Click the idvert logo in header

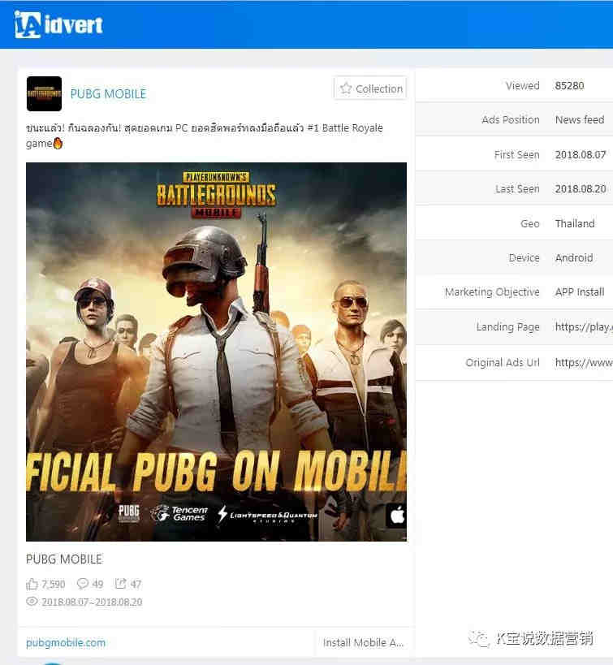click(58, 24)
